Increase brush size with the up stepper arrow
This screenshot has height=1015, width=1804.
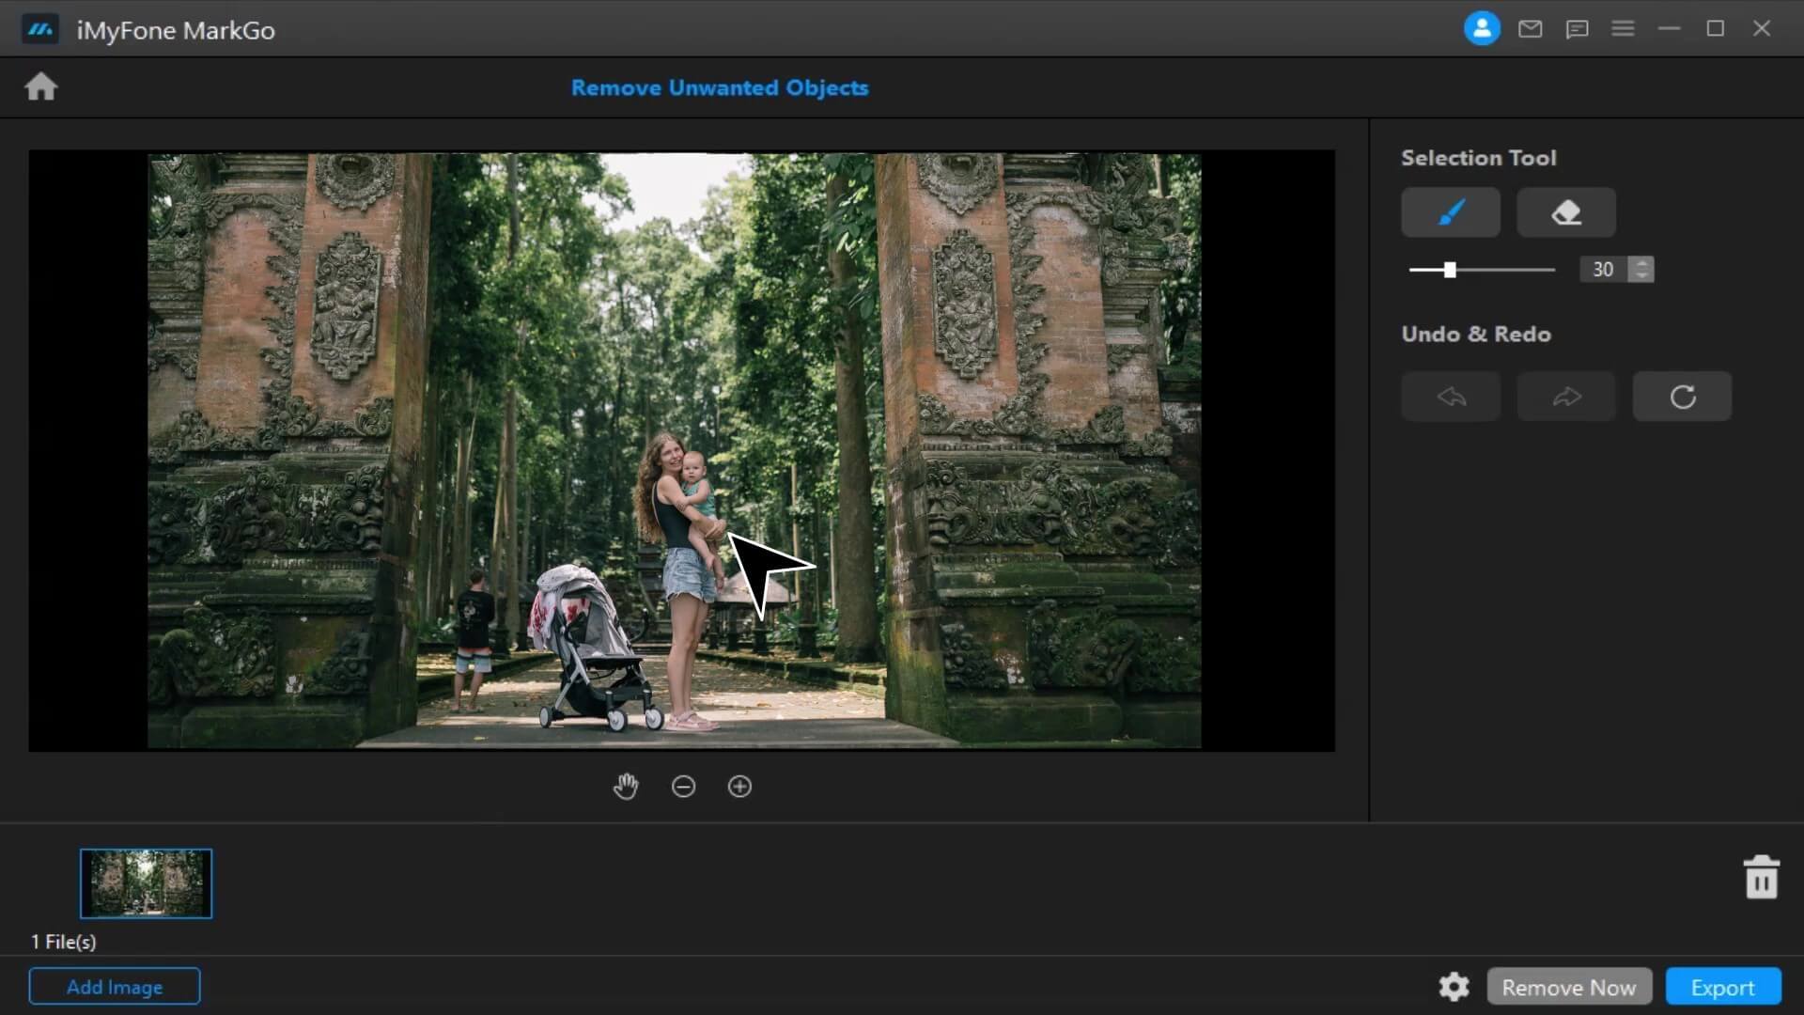[1641, 263]
